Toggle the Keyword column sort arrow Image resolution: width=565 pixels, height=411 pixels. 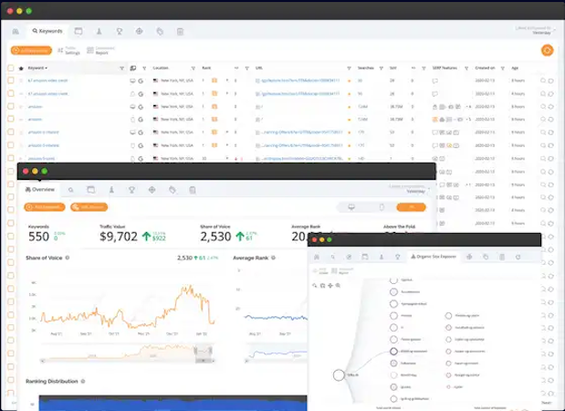(47, 68)
